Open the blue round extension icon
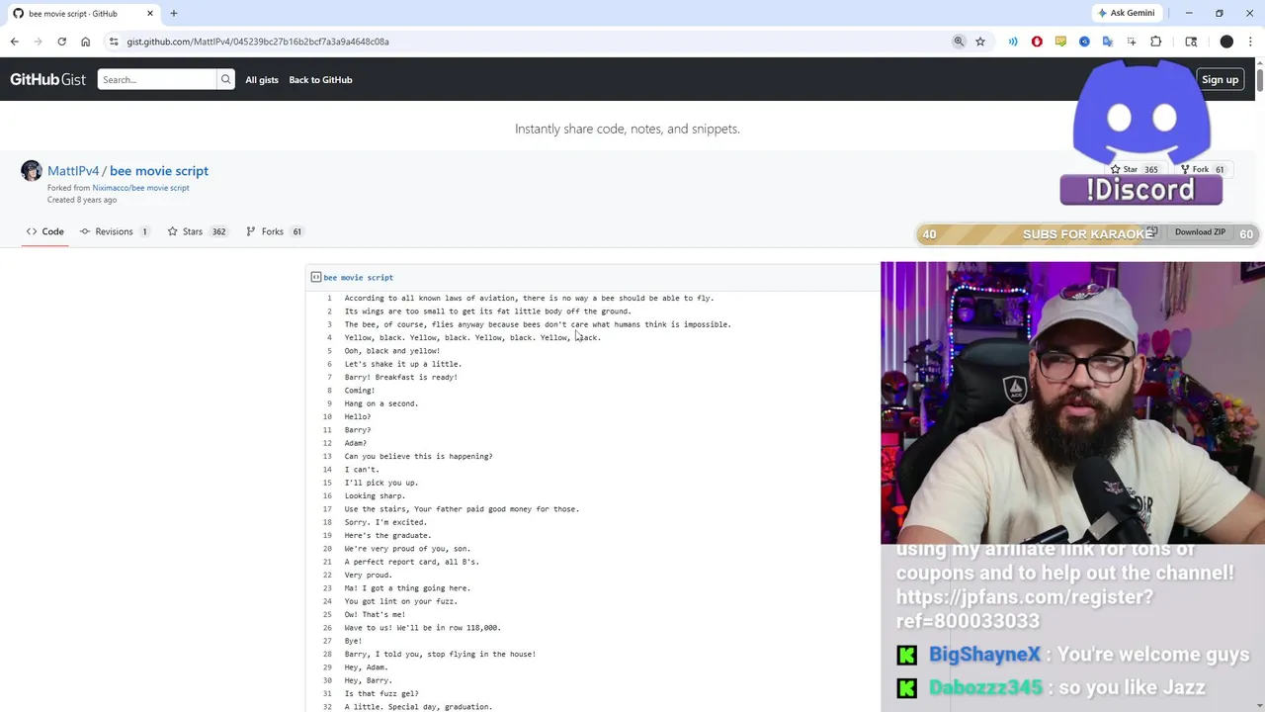Image resolution: width=1265 pixels, height=712 pixels. [x=1084, y=42]
